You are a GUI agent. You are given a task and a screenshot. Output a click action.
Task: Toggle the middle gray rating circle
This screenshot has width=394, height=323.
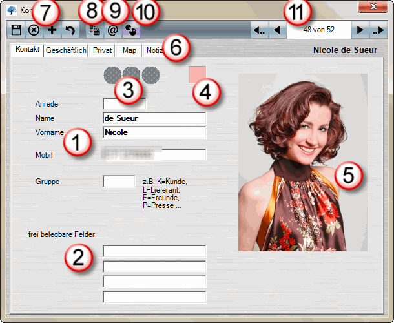pos(131,75)
